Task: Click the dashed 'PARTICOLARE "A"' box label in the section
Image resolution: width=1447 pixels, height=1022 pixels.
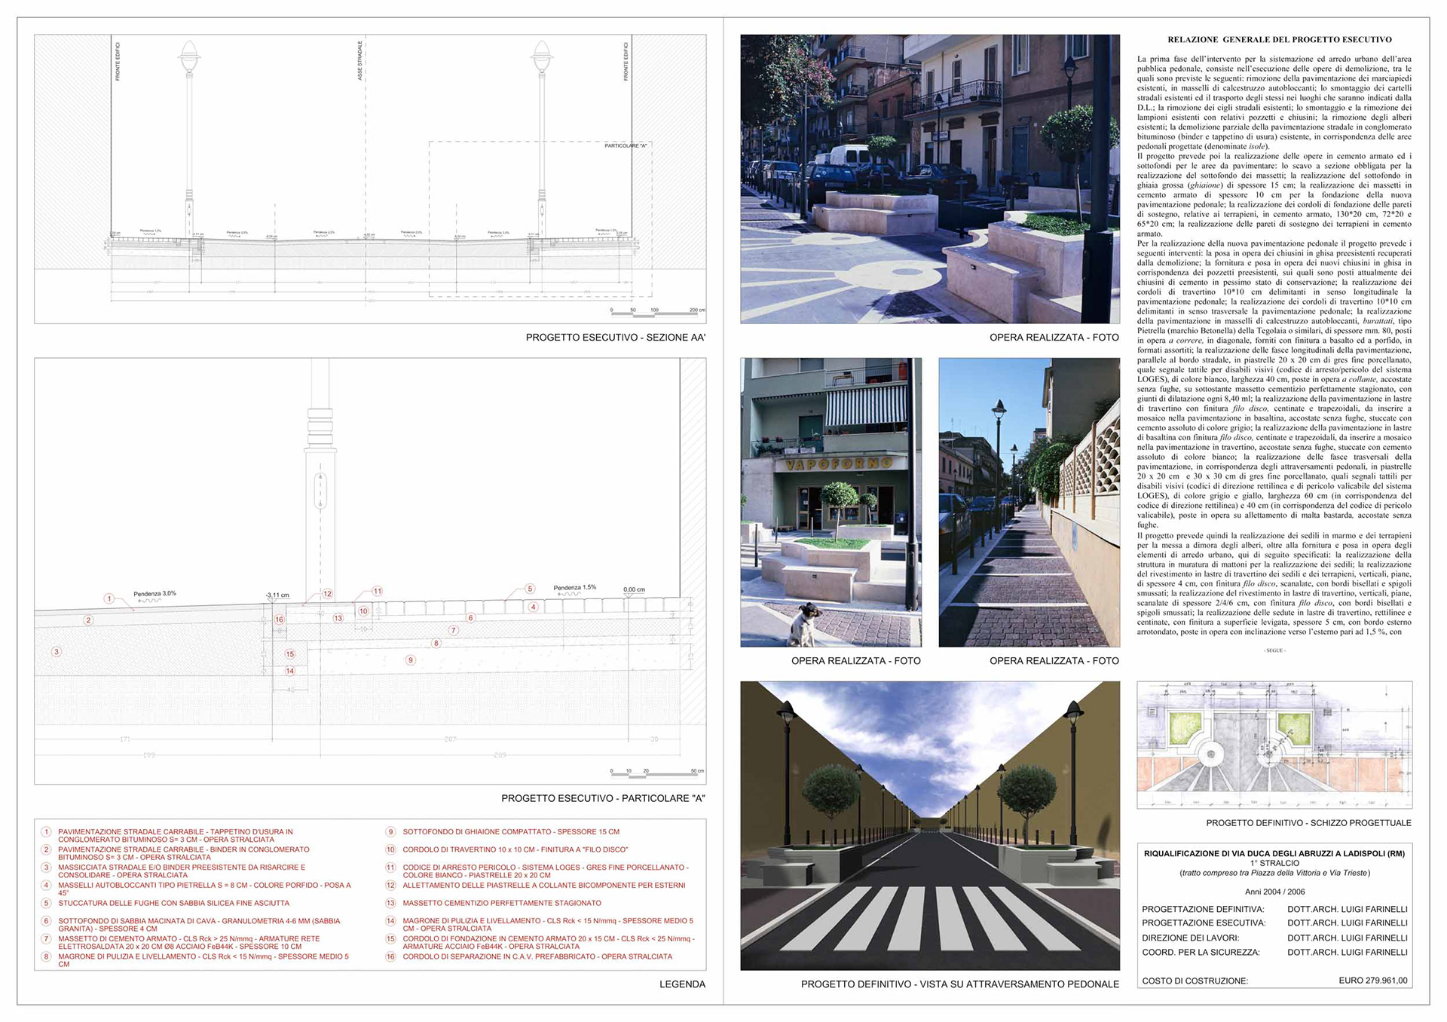Action: (626, 145)
